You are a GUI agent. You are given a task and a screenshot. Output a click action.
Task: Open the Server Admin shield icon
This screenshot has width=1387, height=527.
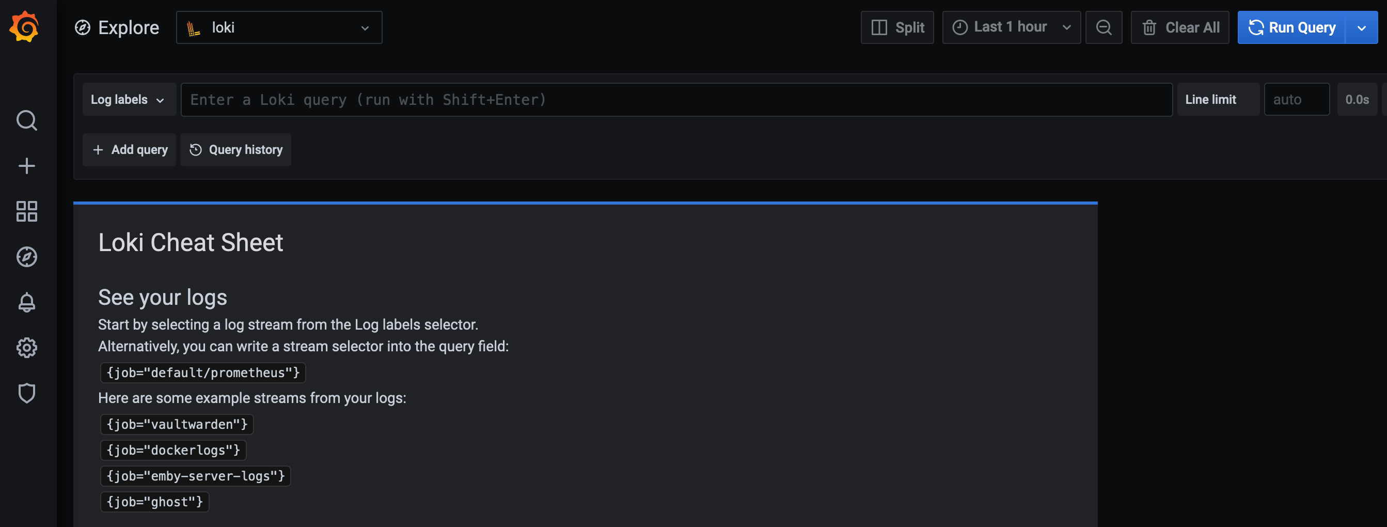click(26, 393)
